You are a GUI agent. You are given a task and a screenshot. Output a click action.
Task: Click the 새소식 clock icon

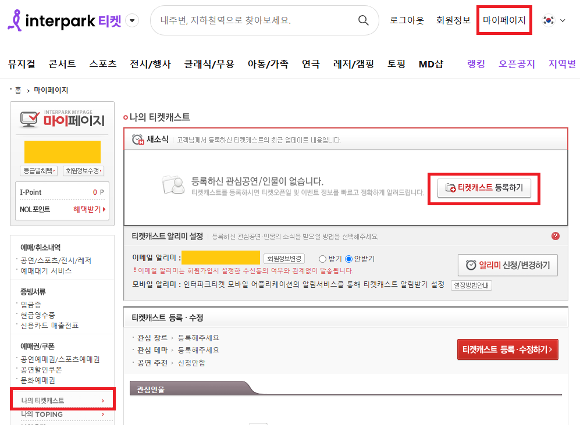(138, 140)
